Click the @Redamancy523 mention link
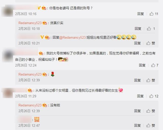163x130 pixels. coord(73,38)
